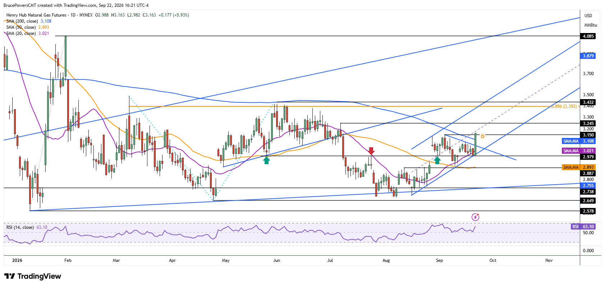Click the Henry Hub Natural Gas Futures title

36,15
